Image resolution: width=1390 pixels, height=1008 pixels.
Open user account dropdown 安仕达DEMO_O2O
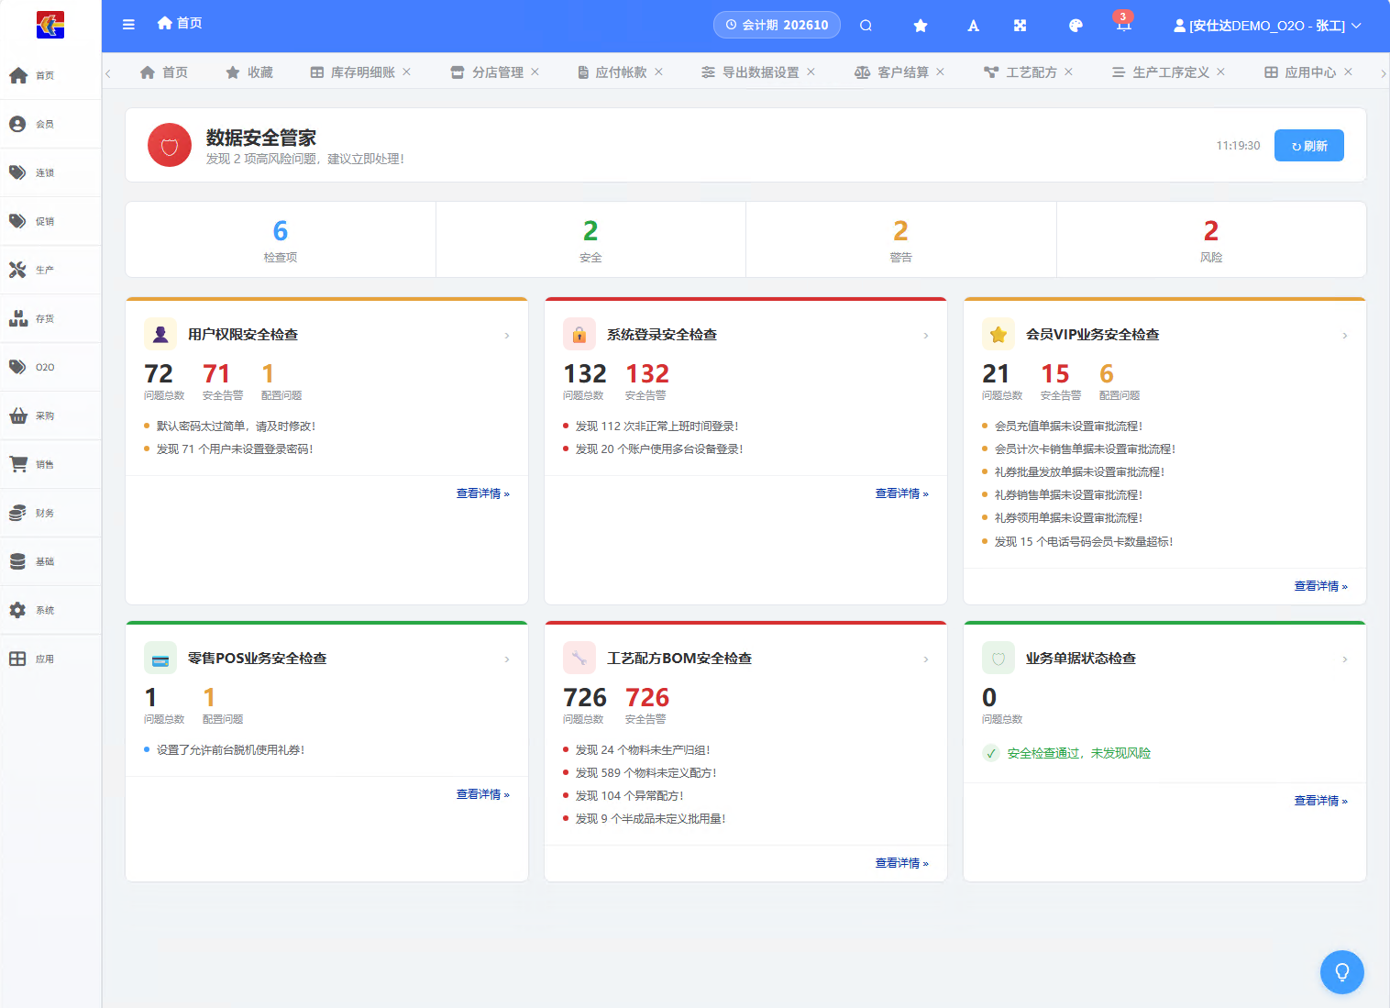tap(1267, 26)
